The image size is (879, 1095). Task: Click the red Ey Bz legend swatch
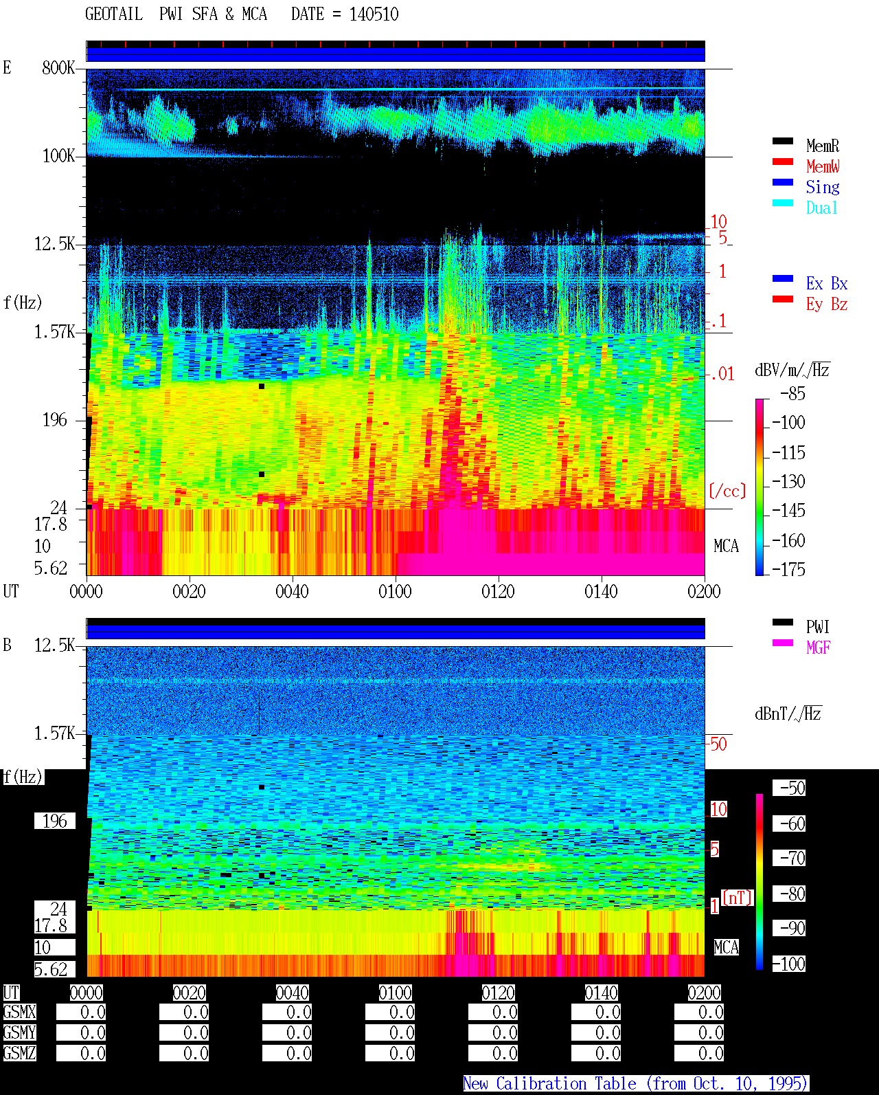coord(783,300)
